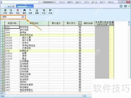
Task: Click the 原材料 account name
Action: 23,82
